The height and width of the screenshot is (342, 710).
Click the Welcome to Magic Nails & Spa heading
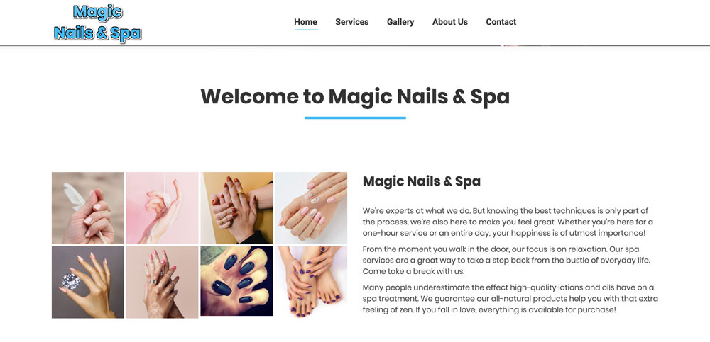click(355, 97)
